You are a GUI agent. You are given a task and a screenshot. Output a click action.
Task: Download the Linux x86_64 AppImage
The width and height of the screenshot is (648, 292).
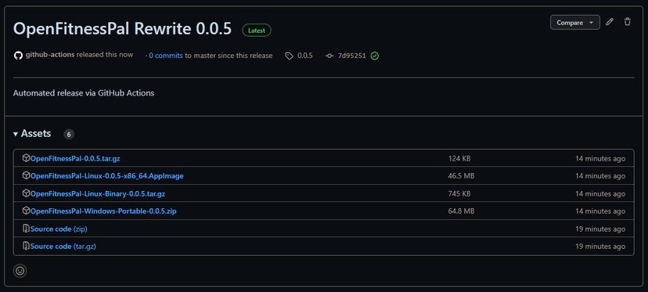coord(106,176)
